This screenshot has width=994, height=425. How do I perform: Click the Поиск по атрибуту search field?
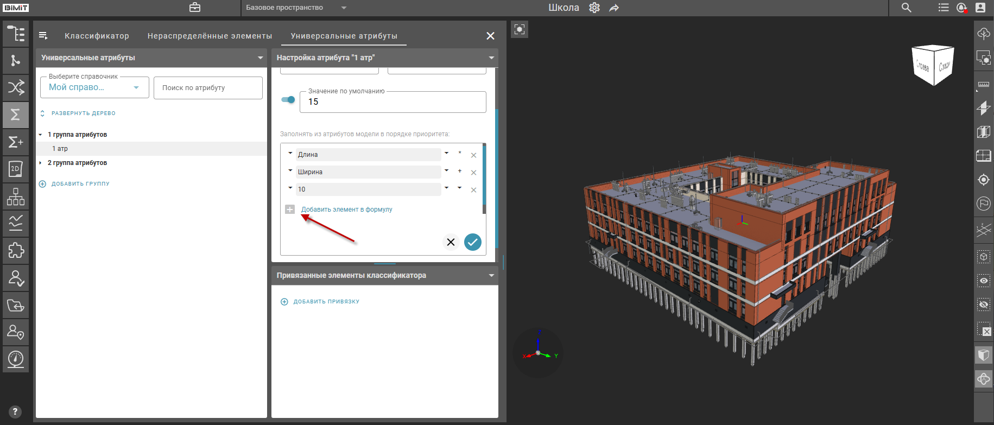coord(208,88)
